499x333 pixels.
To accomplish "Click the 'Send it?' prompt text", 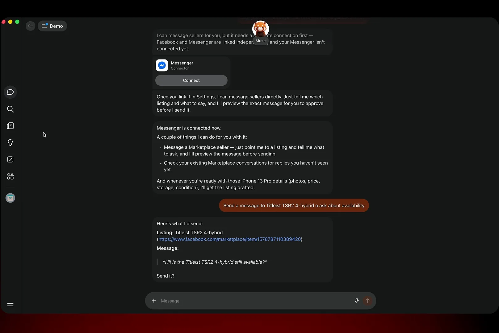I will coord(166,276).
